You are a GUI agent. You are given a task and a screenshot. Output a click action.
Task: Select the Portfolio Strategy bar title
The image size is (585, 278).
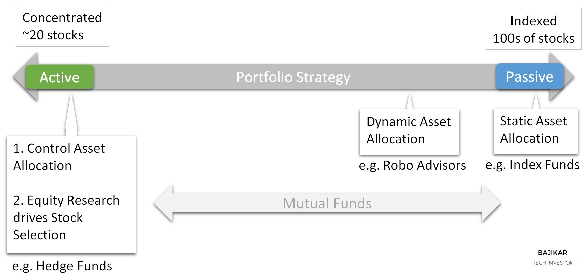(x=293, y=77)
